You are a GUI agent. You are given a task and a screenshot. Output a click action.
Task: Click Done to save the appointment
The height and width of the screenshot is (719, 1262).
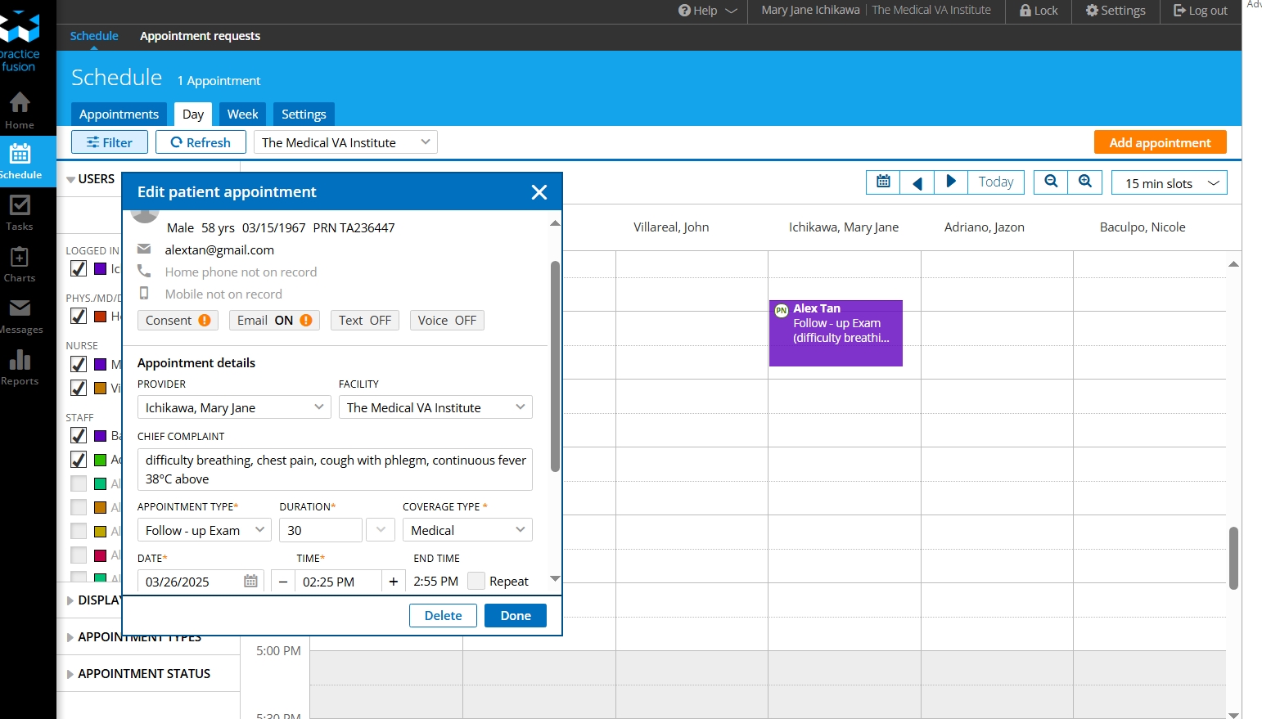[x=516, y=615]
